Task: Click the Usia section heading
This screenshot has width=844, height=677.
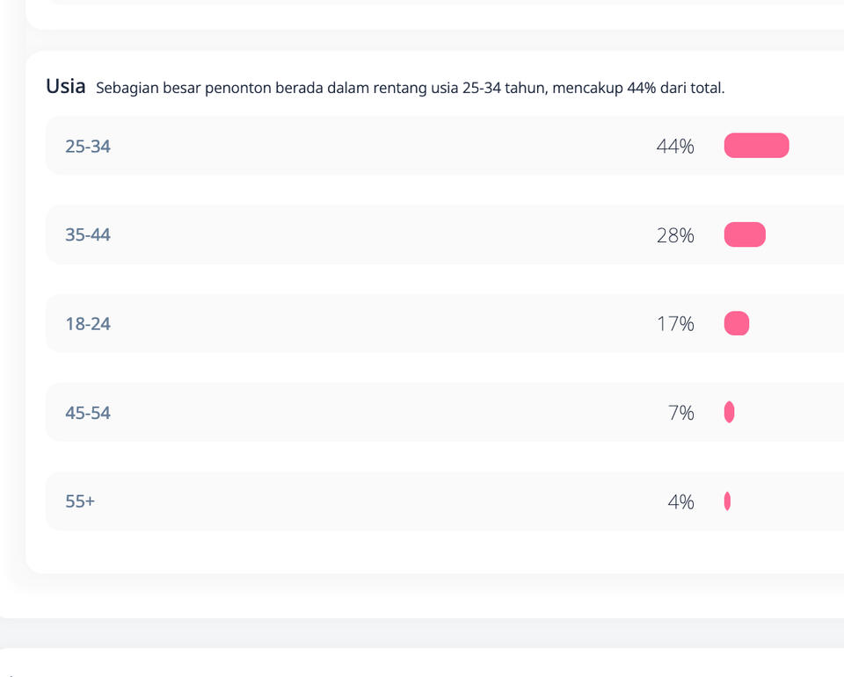Action: pyautogui.click(x=66, y=86)
